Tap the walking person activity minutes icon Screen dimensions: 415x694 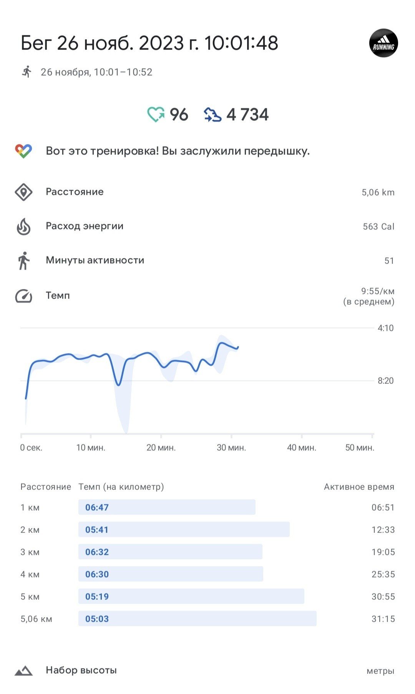click(23, 261)
